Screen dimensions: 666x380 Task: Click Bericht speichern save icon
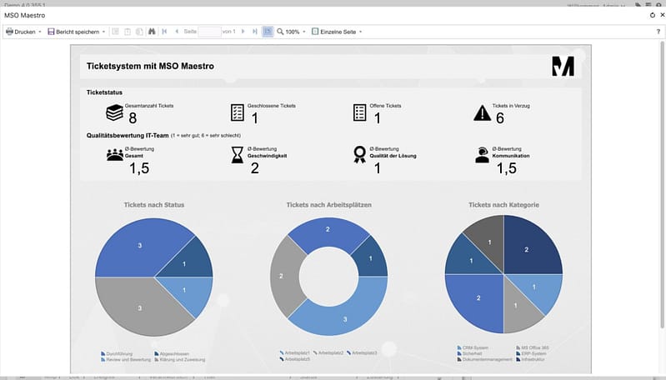coord(51,32)
